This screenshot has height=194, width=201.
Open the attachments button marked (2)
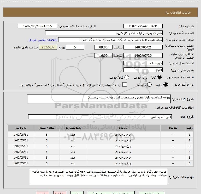click(111, 193)
